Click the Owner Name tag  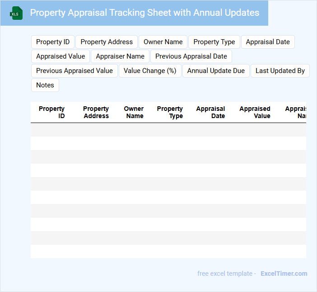163,42
